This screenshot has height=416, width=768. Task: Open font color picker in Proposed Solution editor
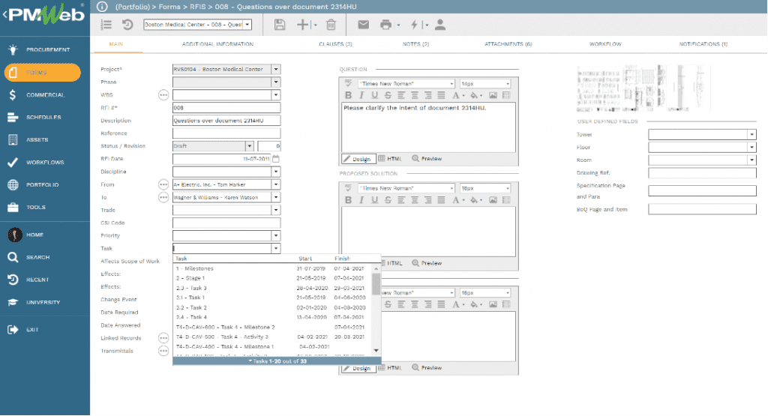(x=457, y=199)
